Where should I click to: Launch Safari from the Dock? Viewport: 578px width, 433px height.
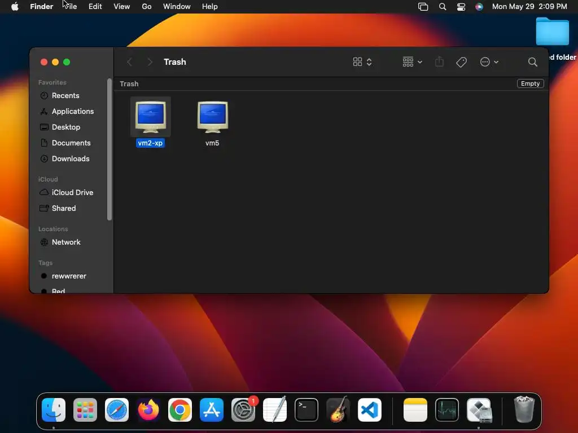click(x=117, y=410)
